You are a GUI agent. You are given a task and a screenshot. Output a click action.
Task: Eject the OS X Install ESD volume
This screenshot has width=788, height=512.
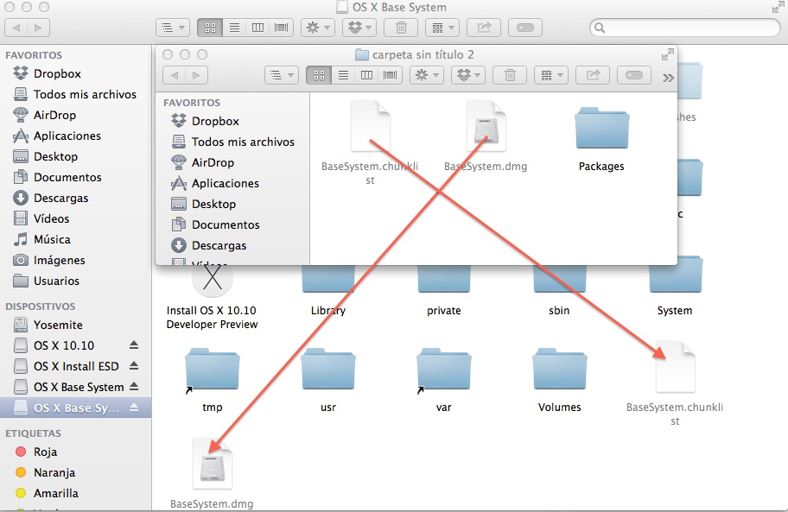(134, 365)
